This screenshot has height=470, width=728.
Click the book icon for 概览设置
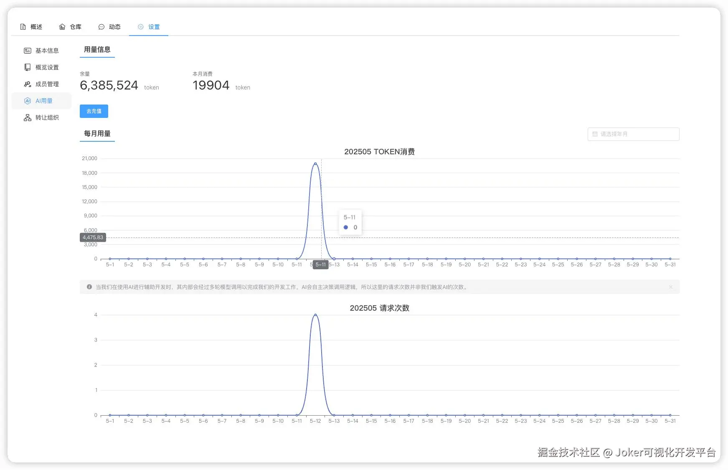[28, 67]
